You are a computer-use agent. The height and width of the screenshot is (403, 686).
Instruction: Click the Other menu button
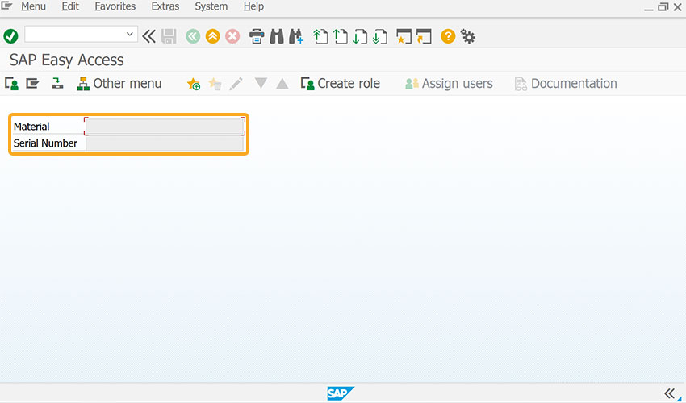[x=119, y=84]
